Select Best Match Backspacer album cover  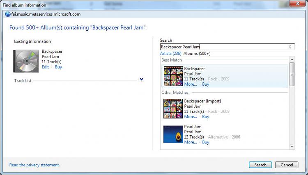pyautogui.click(x=173, y=76)
